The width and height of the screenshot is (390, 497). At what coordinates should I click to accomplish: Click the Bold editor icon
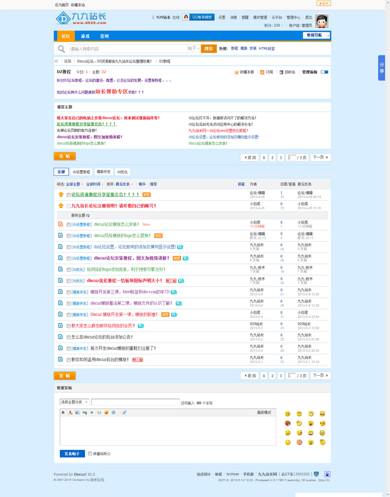[x=63, y=412]
